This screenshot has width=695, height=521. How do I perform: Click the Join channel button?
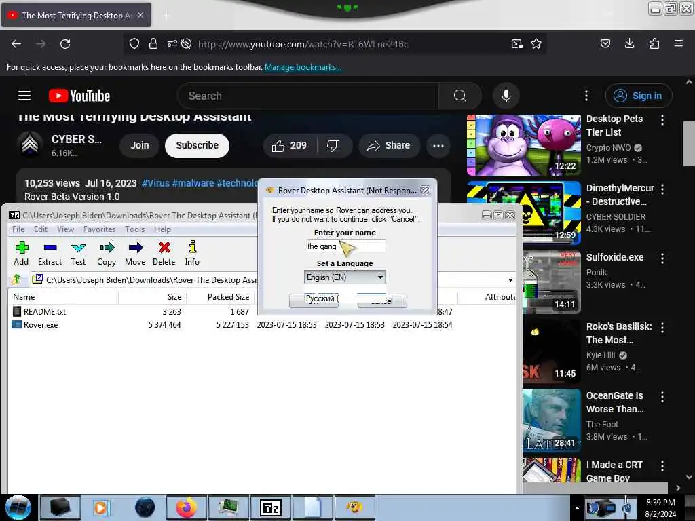[x=140, y=145]
